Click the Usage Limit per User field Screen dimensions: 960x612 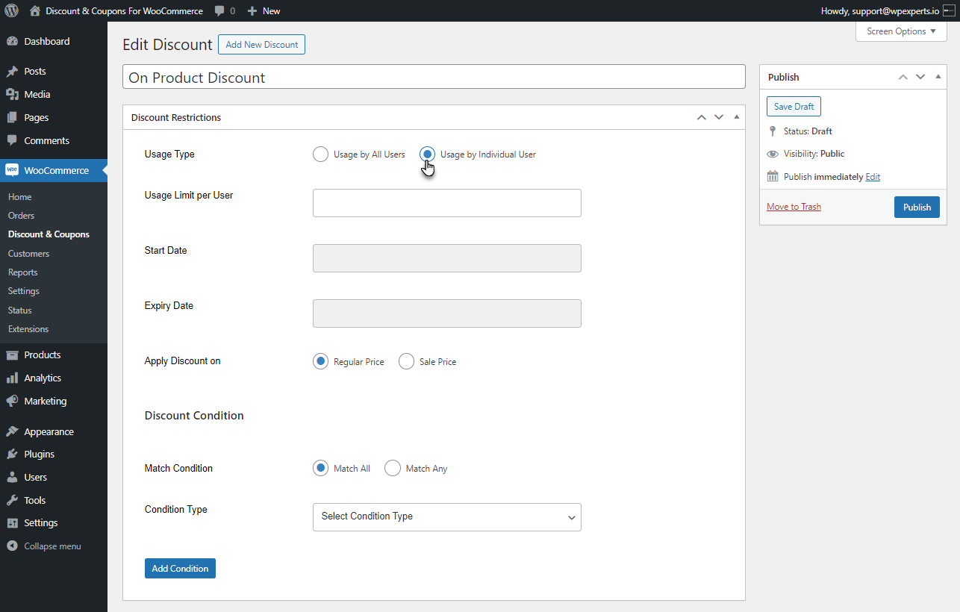pyautogui.click(x=446, y=203)
